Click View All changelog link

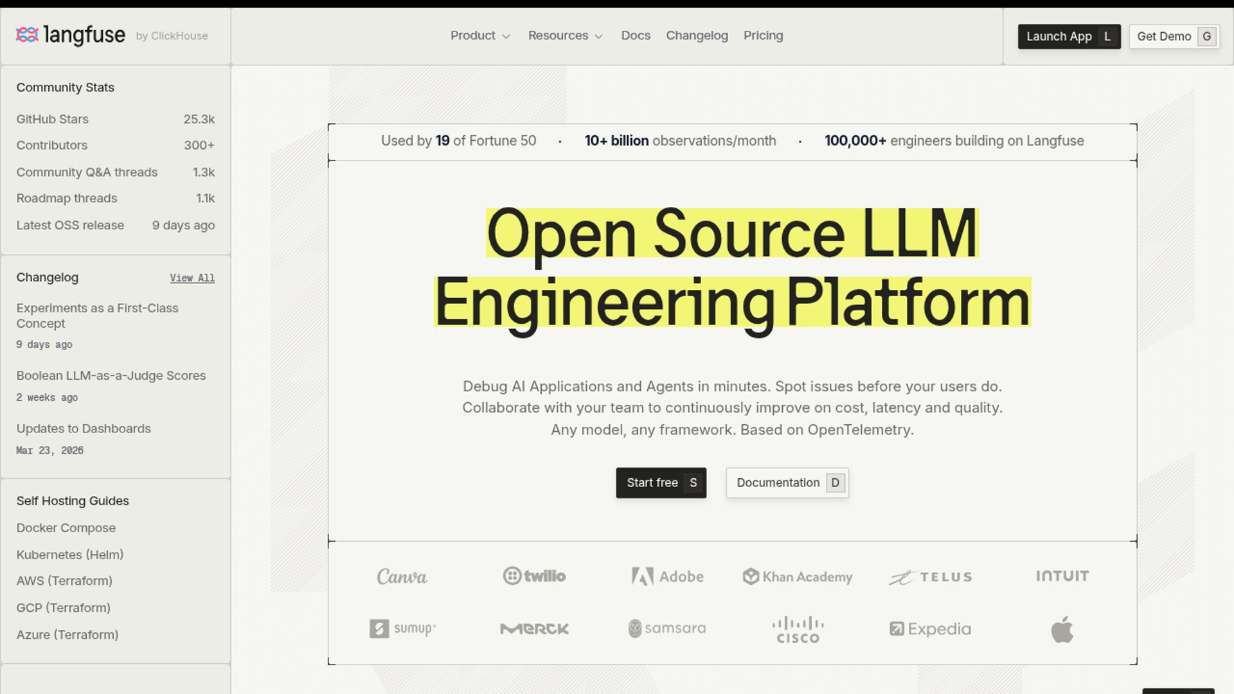coord(192,278)
